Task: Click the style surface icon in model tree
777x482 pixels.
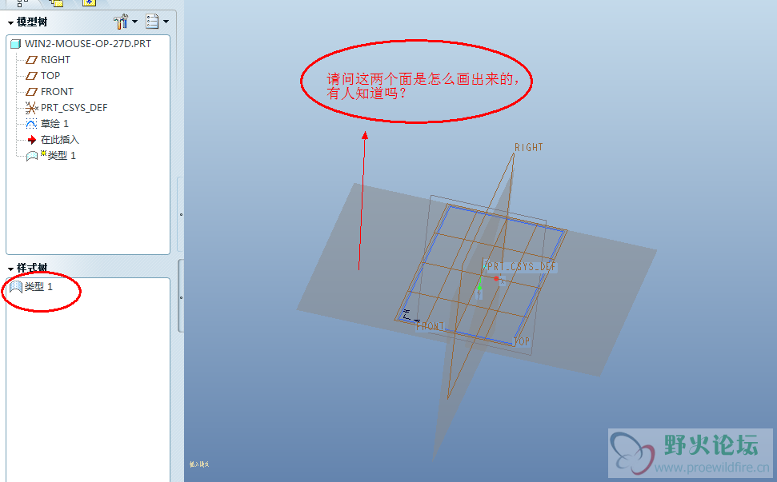Action: click(x=32, y=156)
